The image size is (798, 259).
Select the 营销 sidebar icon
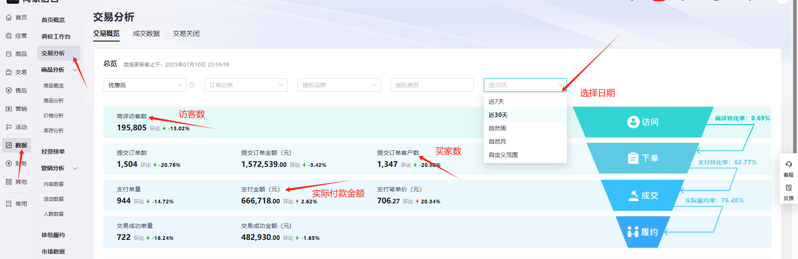coord(9,109)
